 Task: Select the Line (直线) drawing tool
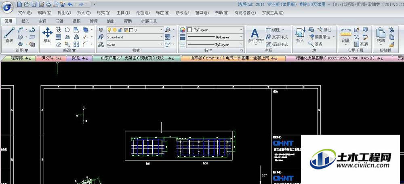click(9, 35)
